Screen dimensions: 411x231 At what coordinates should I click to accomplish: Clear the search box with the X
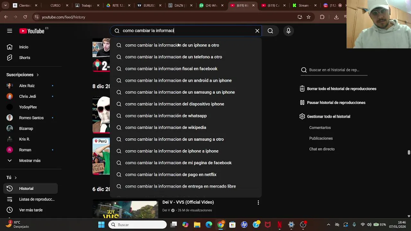[257, 31]
